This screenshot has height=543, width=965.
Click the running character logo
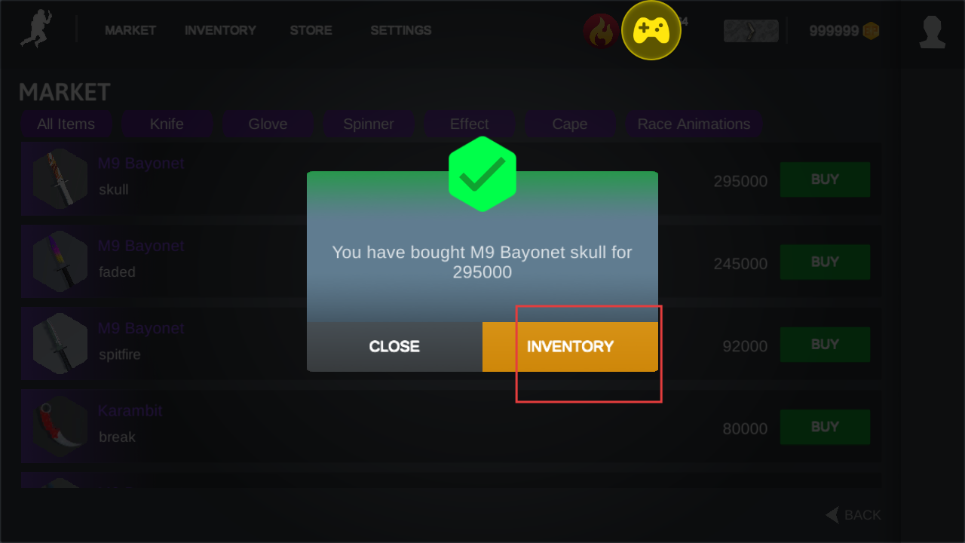[35, 30]
